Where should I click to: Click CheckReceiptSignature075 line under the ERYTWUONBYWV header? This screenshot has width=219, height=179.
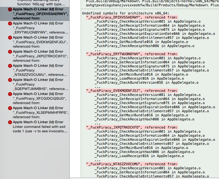click(x=150, y=66)
